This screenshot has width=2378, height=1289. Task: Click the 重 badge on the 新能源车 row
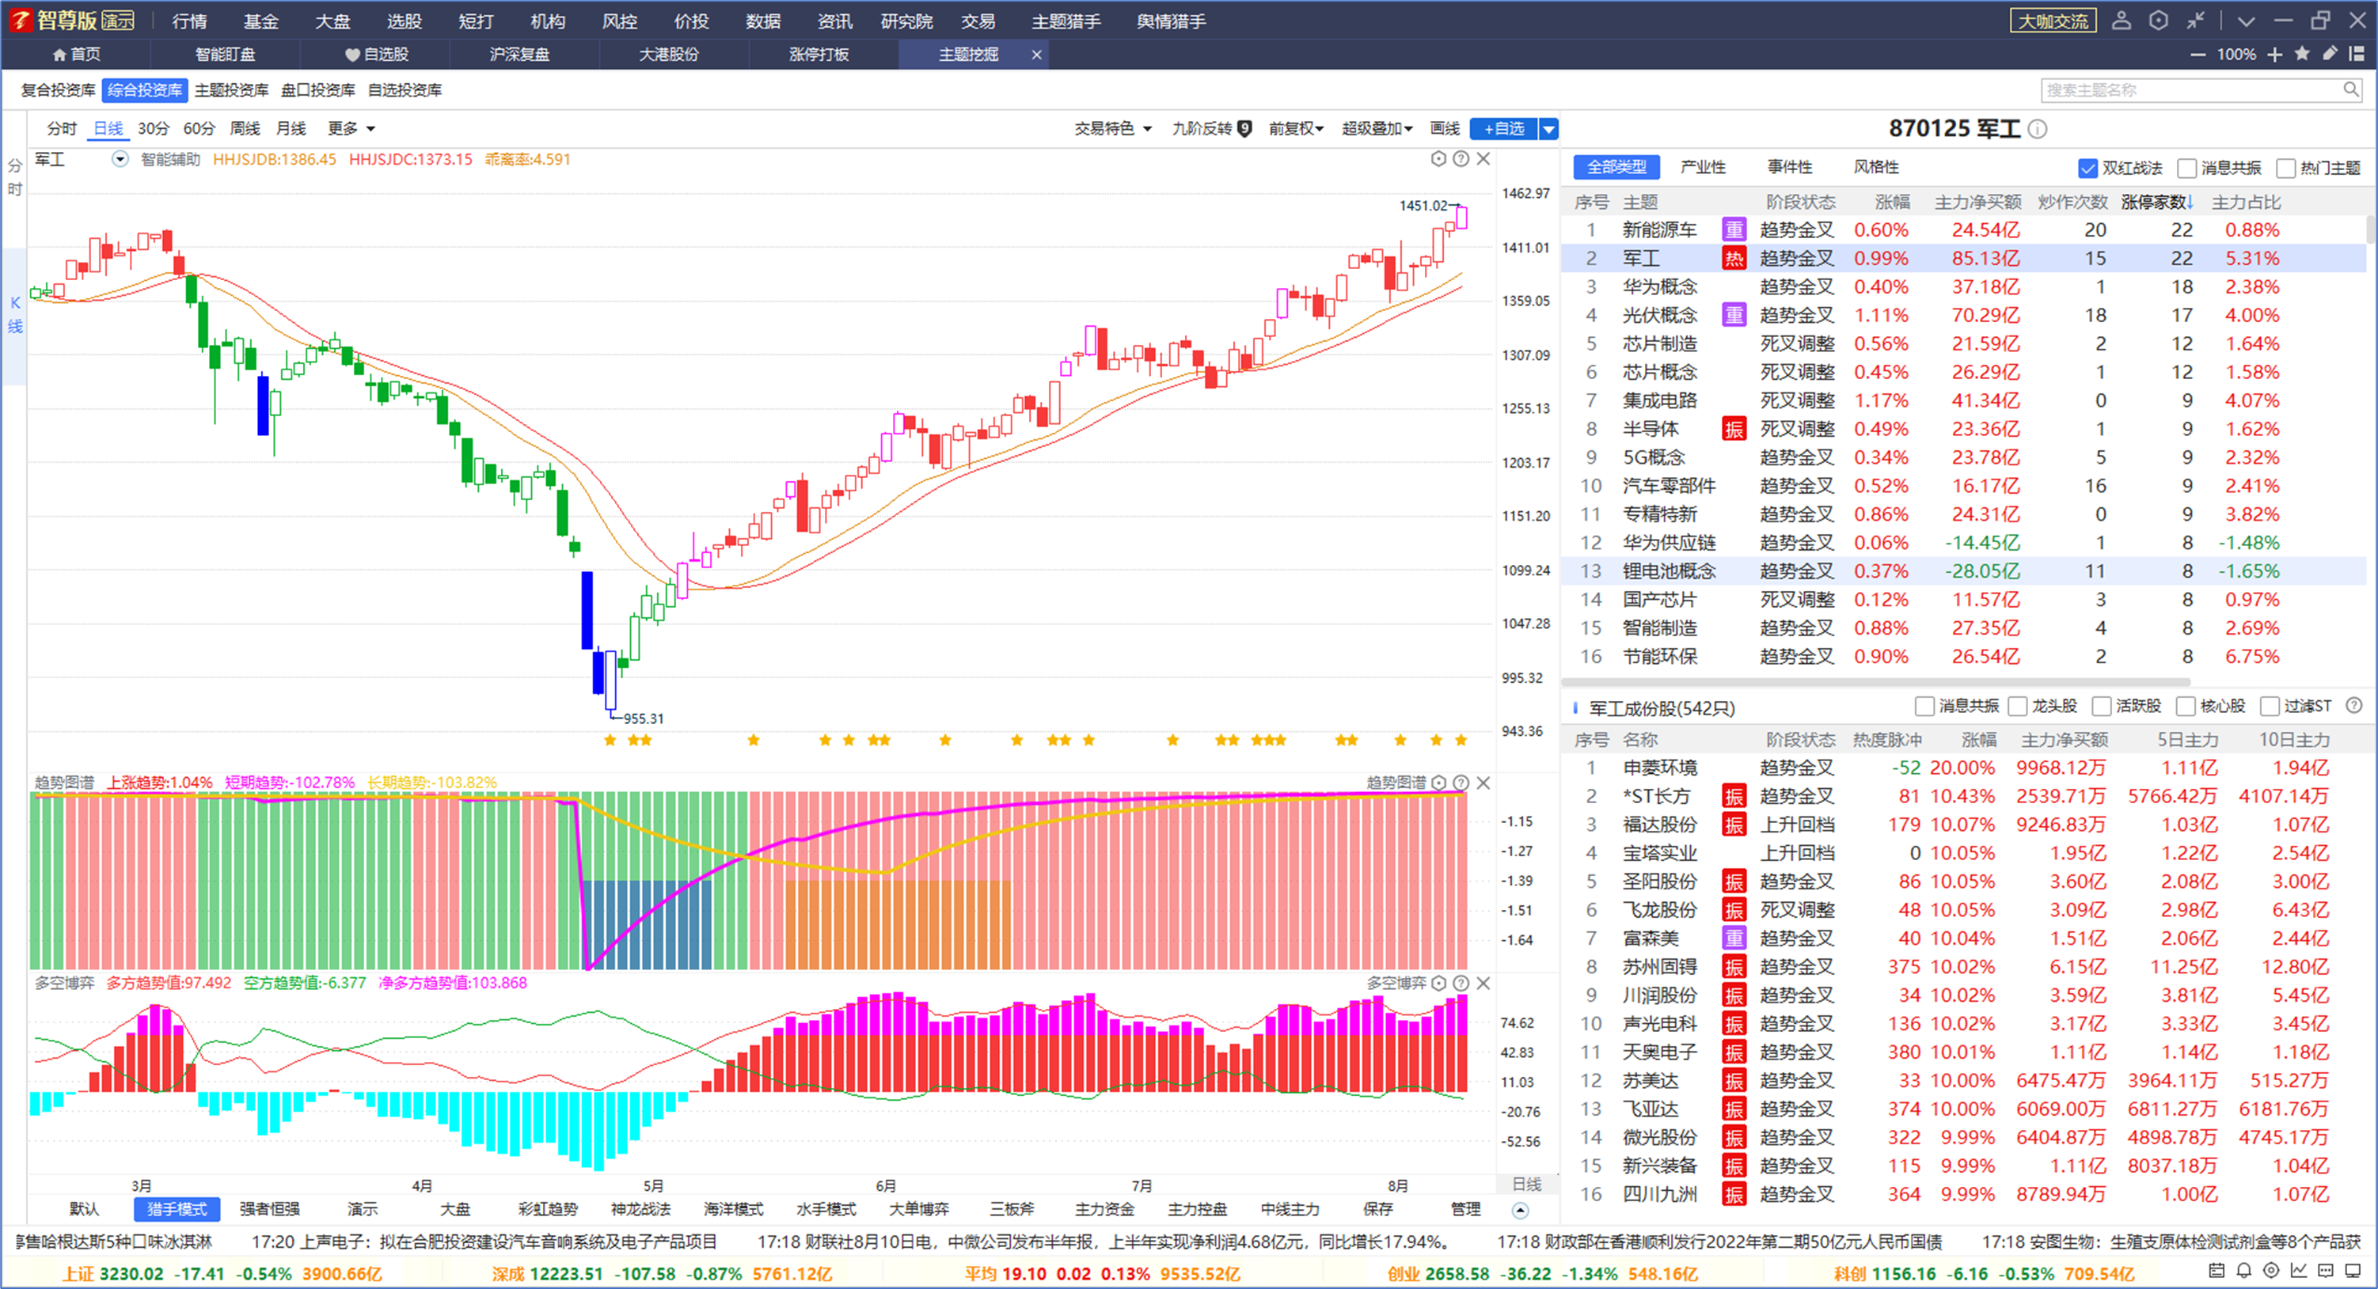(x=1734, y=229)
